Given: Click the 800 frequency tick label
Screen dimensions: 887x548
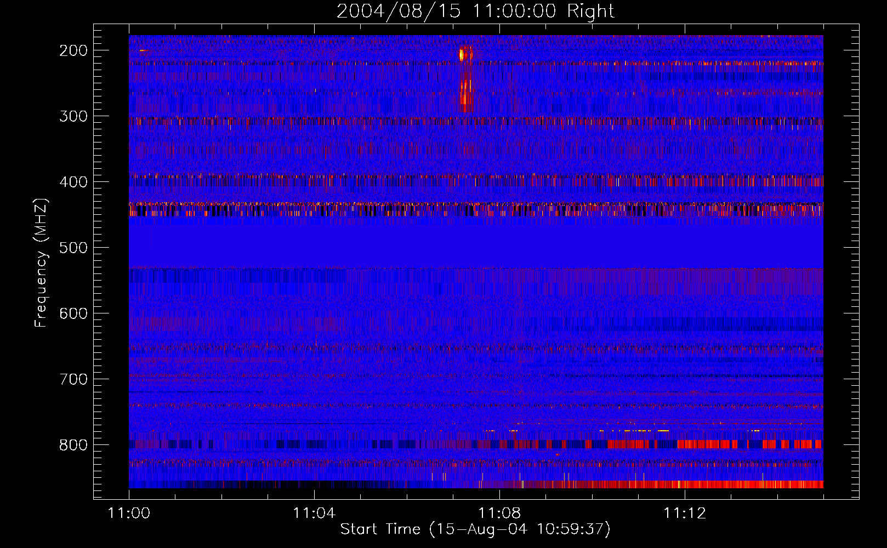Looking at the screenshot, I should point(73,445).
